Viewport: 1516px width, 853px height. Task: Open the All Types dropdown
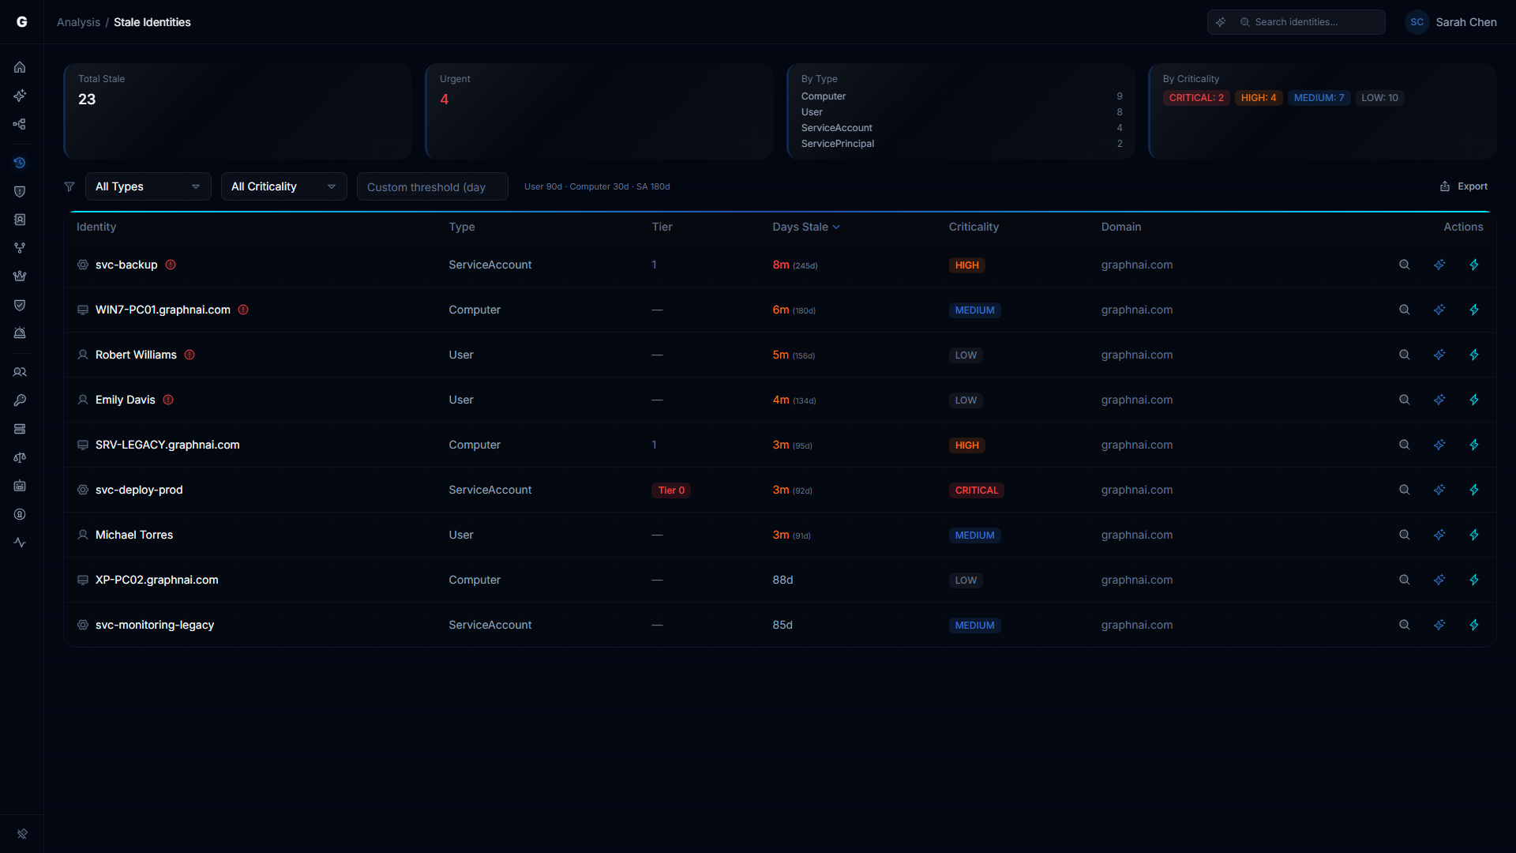coord(147,186)
